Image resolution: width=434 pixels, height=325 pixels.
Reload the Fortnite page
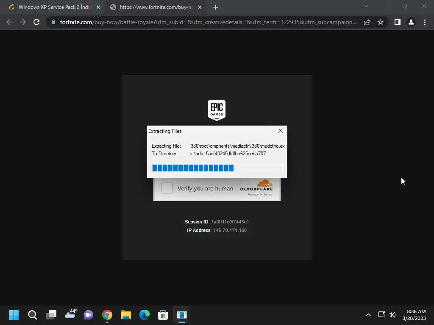coord(36,22)
